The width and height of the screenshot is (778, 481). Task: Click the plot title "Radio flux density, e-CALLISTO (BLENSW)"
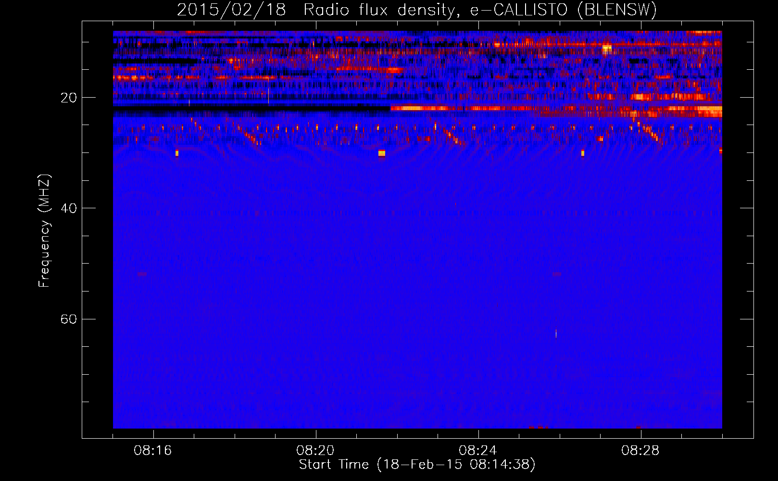(x=480, y=10)
